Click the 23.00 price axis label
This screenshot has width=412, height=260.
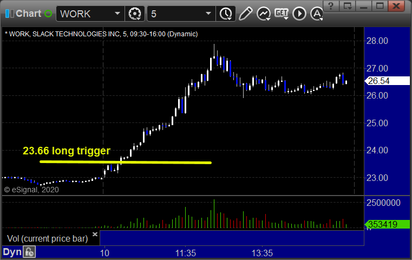(377, 178)
